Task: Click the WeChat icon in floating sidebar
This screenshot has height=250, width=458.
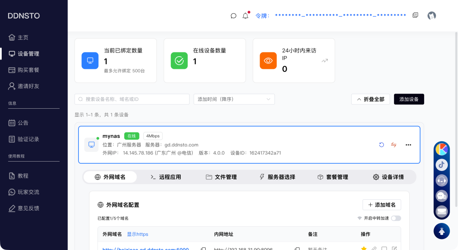Action: [x=441, y=196]
